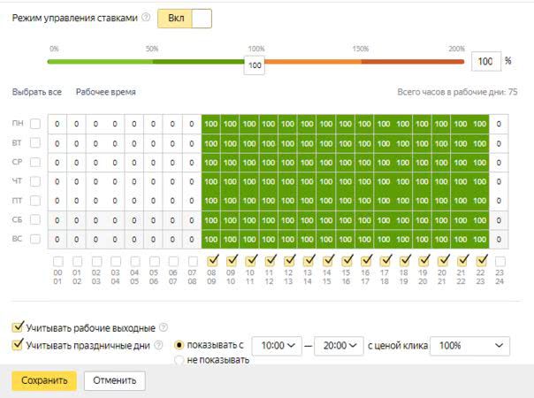Viewport: 534px width, 398px height.
Task: Select the не показывать radio option
Action: point(181,360)
